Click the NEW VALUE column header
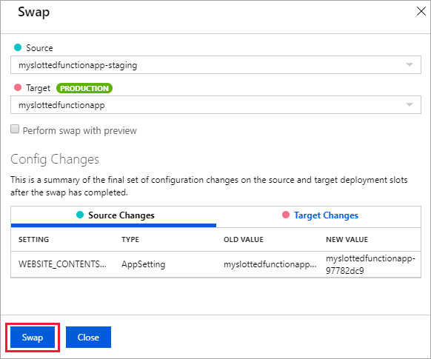The width and height of the screenshot is (431, 359). [347, 240]
